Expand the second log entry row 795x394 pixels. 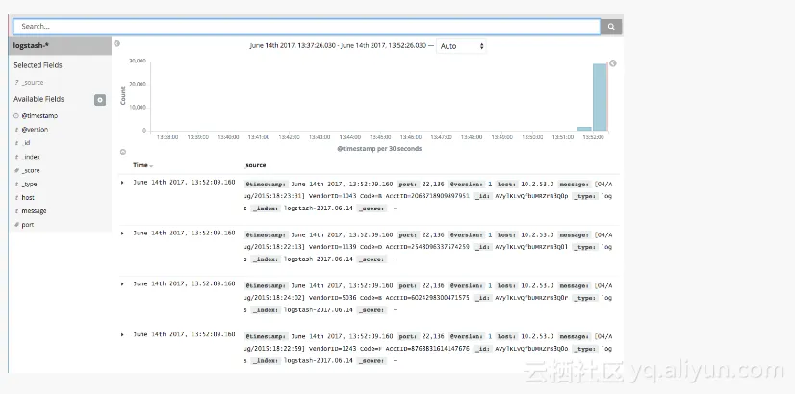pyautogui.click(x=122, y=233)
